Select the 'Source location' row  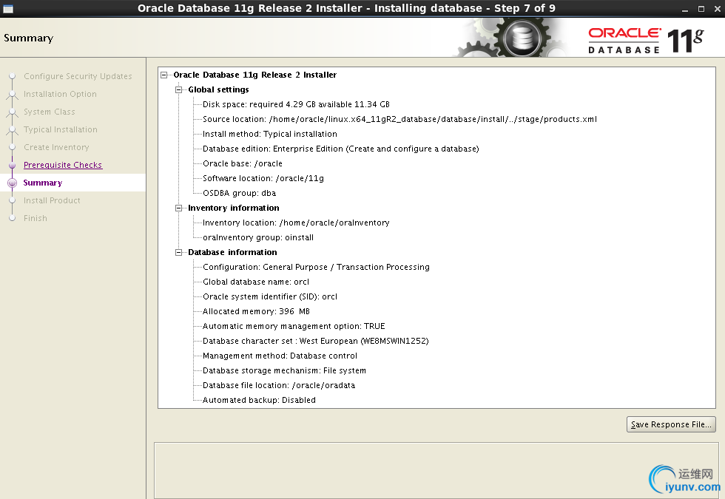tap(399, 119)
